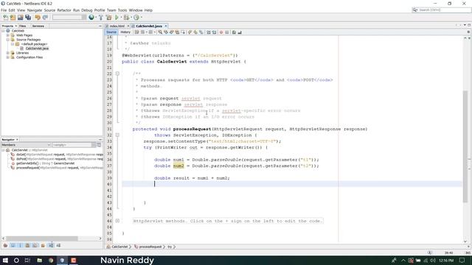This screenshot has width=472, height=265.
Task: Toggle Show Static Members filter in Navigator
Action: pyautogui.click(x=20, y=245)
